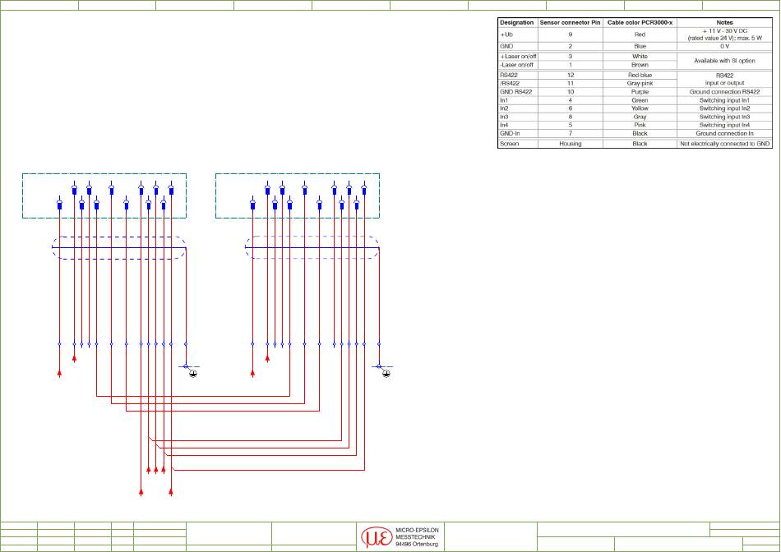Click the 'Brown' cable color cell
Image resolution: width=781 pixels, height=552 pixels.
(640, 65)
